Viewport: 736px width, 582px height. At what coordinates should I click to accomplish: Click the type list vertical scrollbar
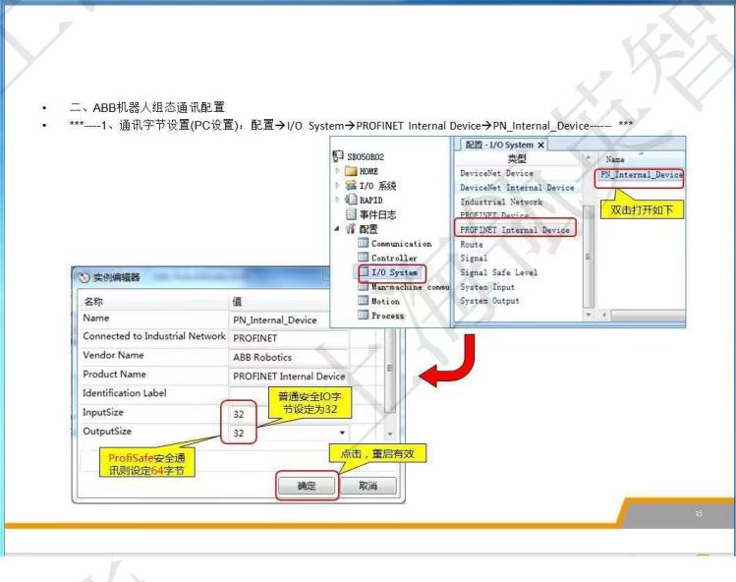[589, 257]
